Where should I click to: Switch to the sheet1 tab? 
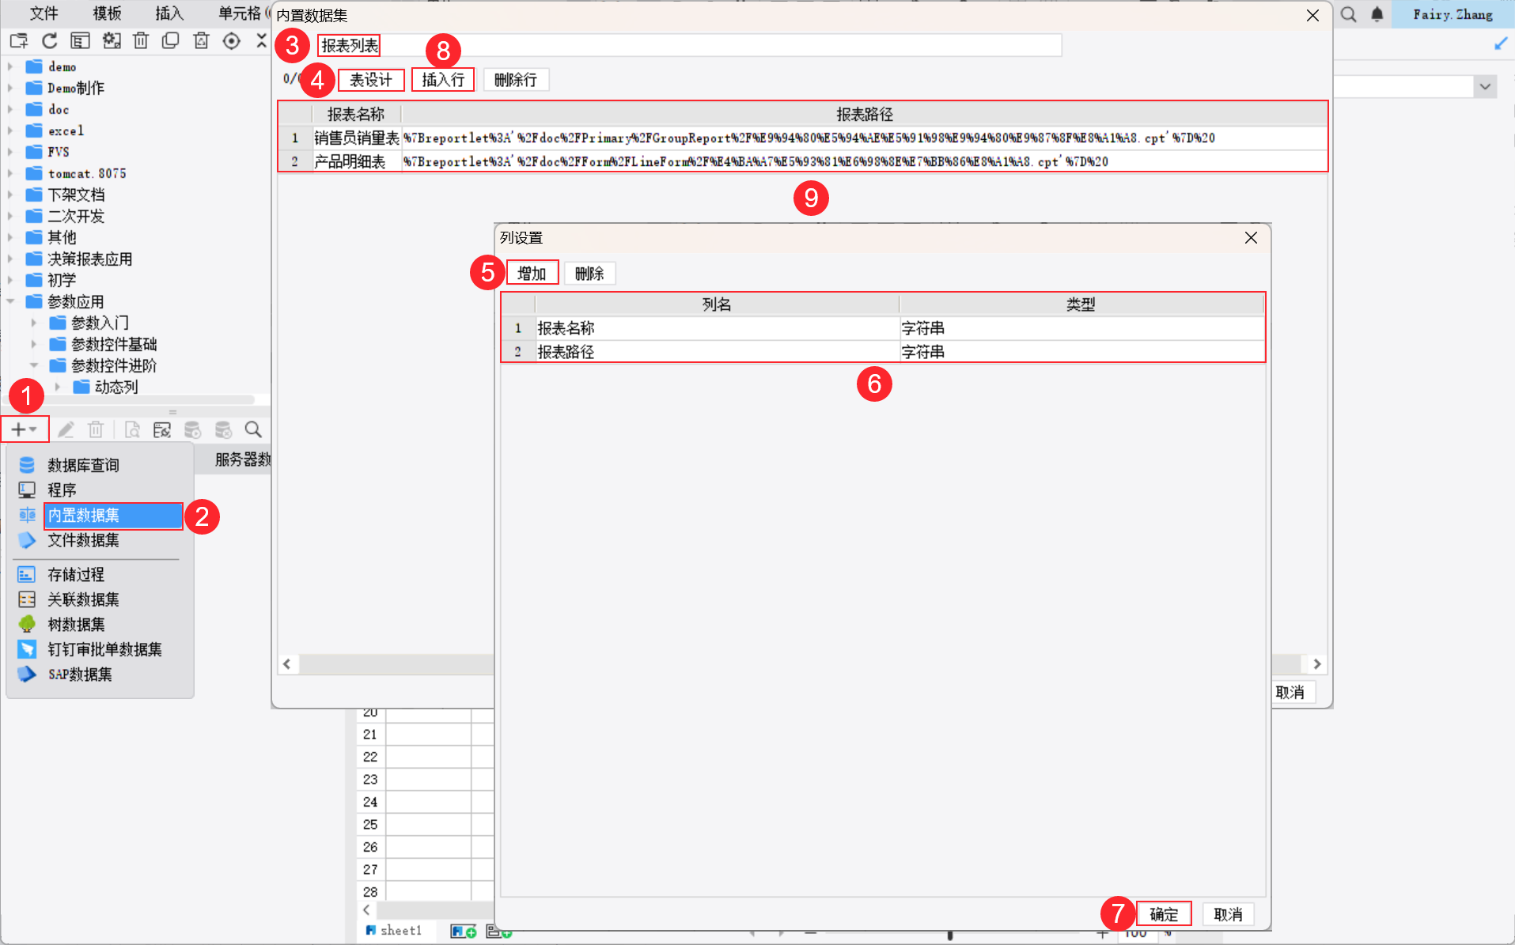point(394,931)
